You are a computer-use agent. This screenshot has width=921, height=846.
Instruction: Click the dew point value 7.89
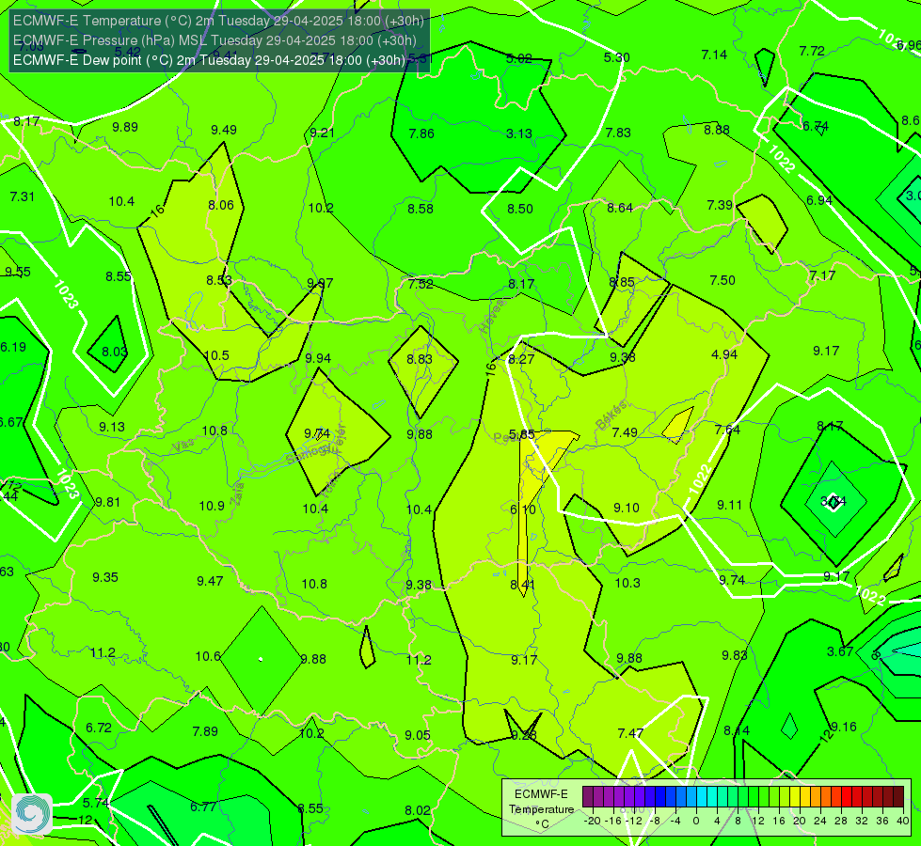[205, 731]
